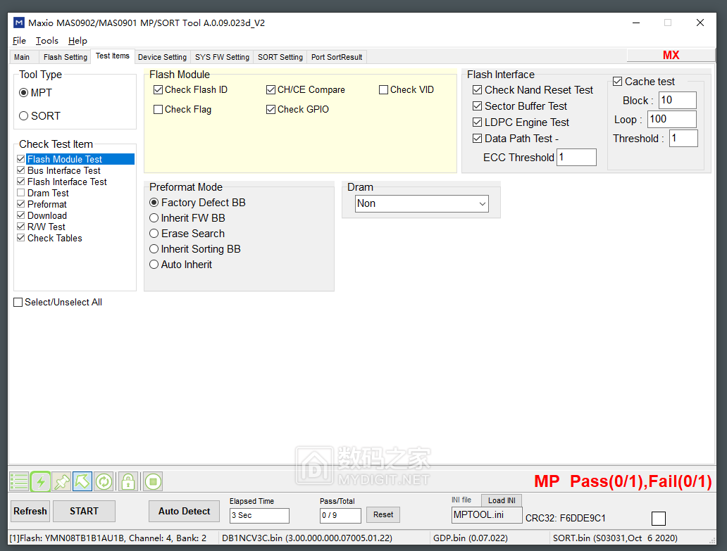Click the START button
Image resolution: width=727 pixels, height=551 pixels.
[x=84, y=511]
